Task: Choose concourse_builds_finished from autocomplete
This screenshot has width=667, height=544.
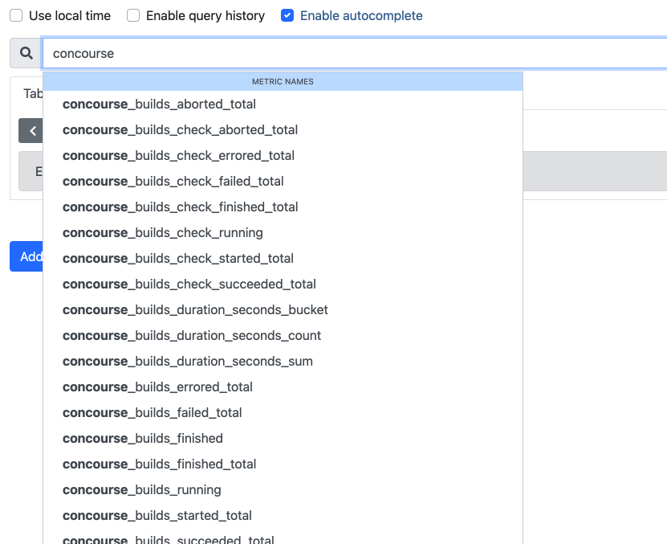Action: coord(142,438)
